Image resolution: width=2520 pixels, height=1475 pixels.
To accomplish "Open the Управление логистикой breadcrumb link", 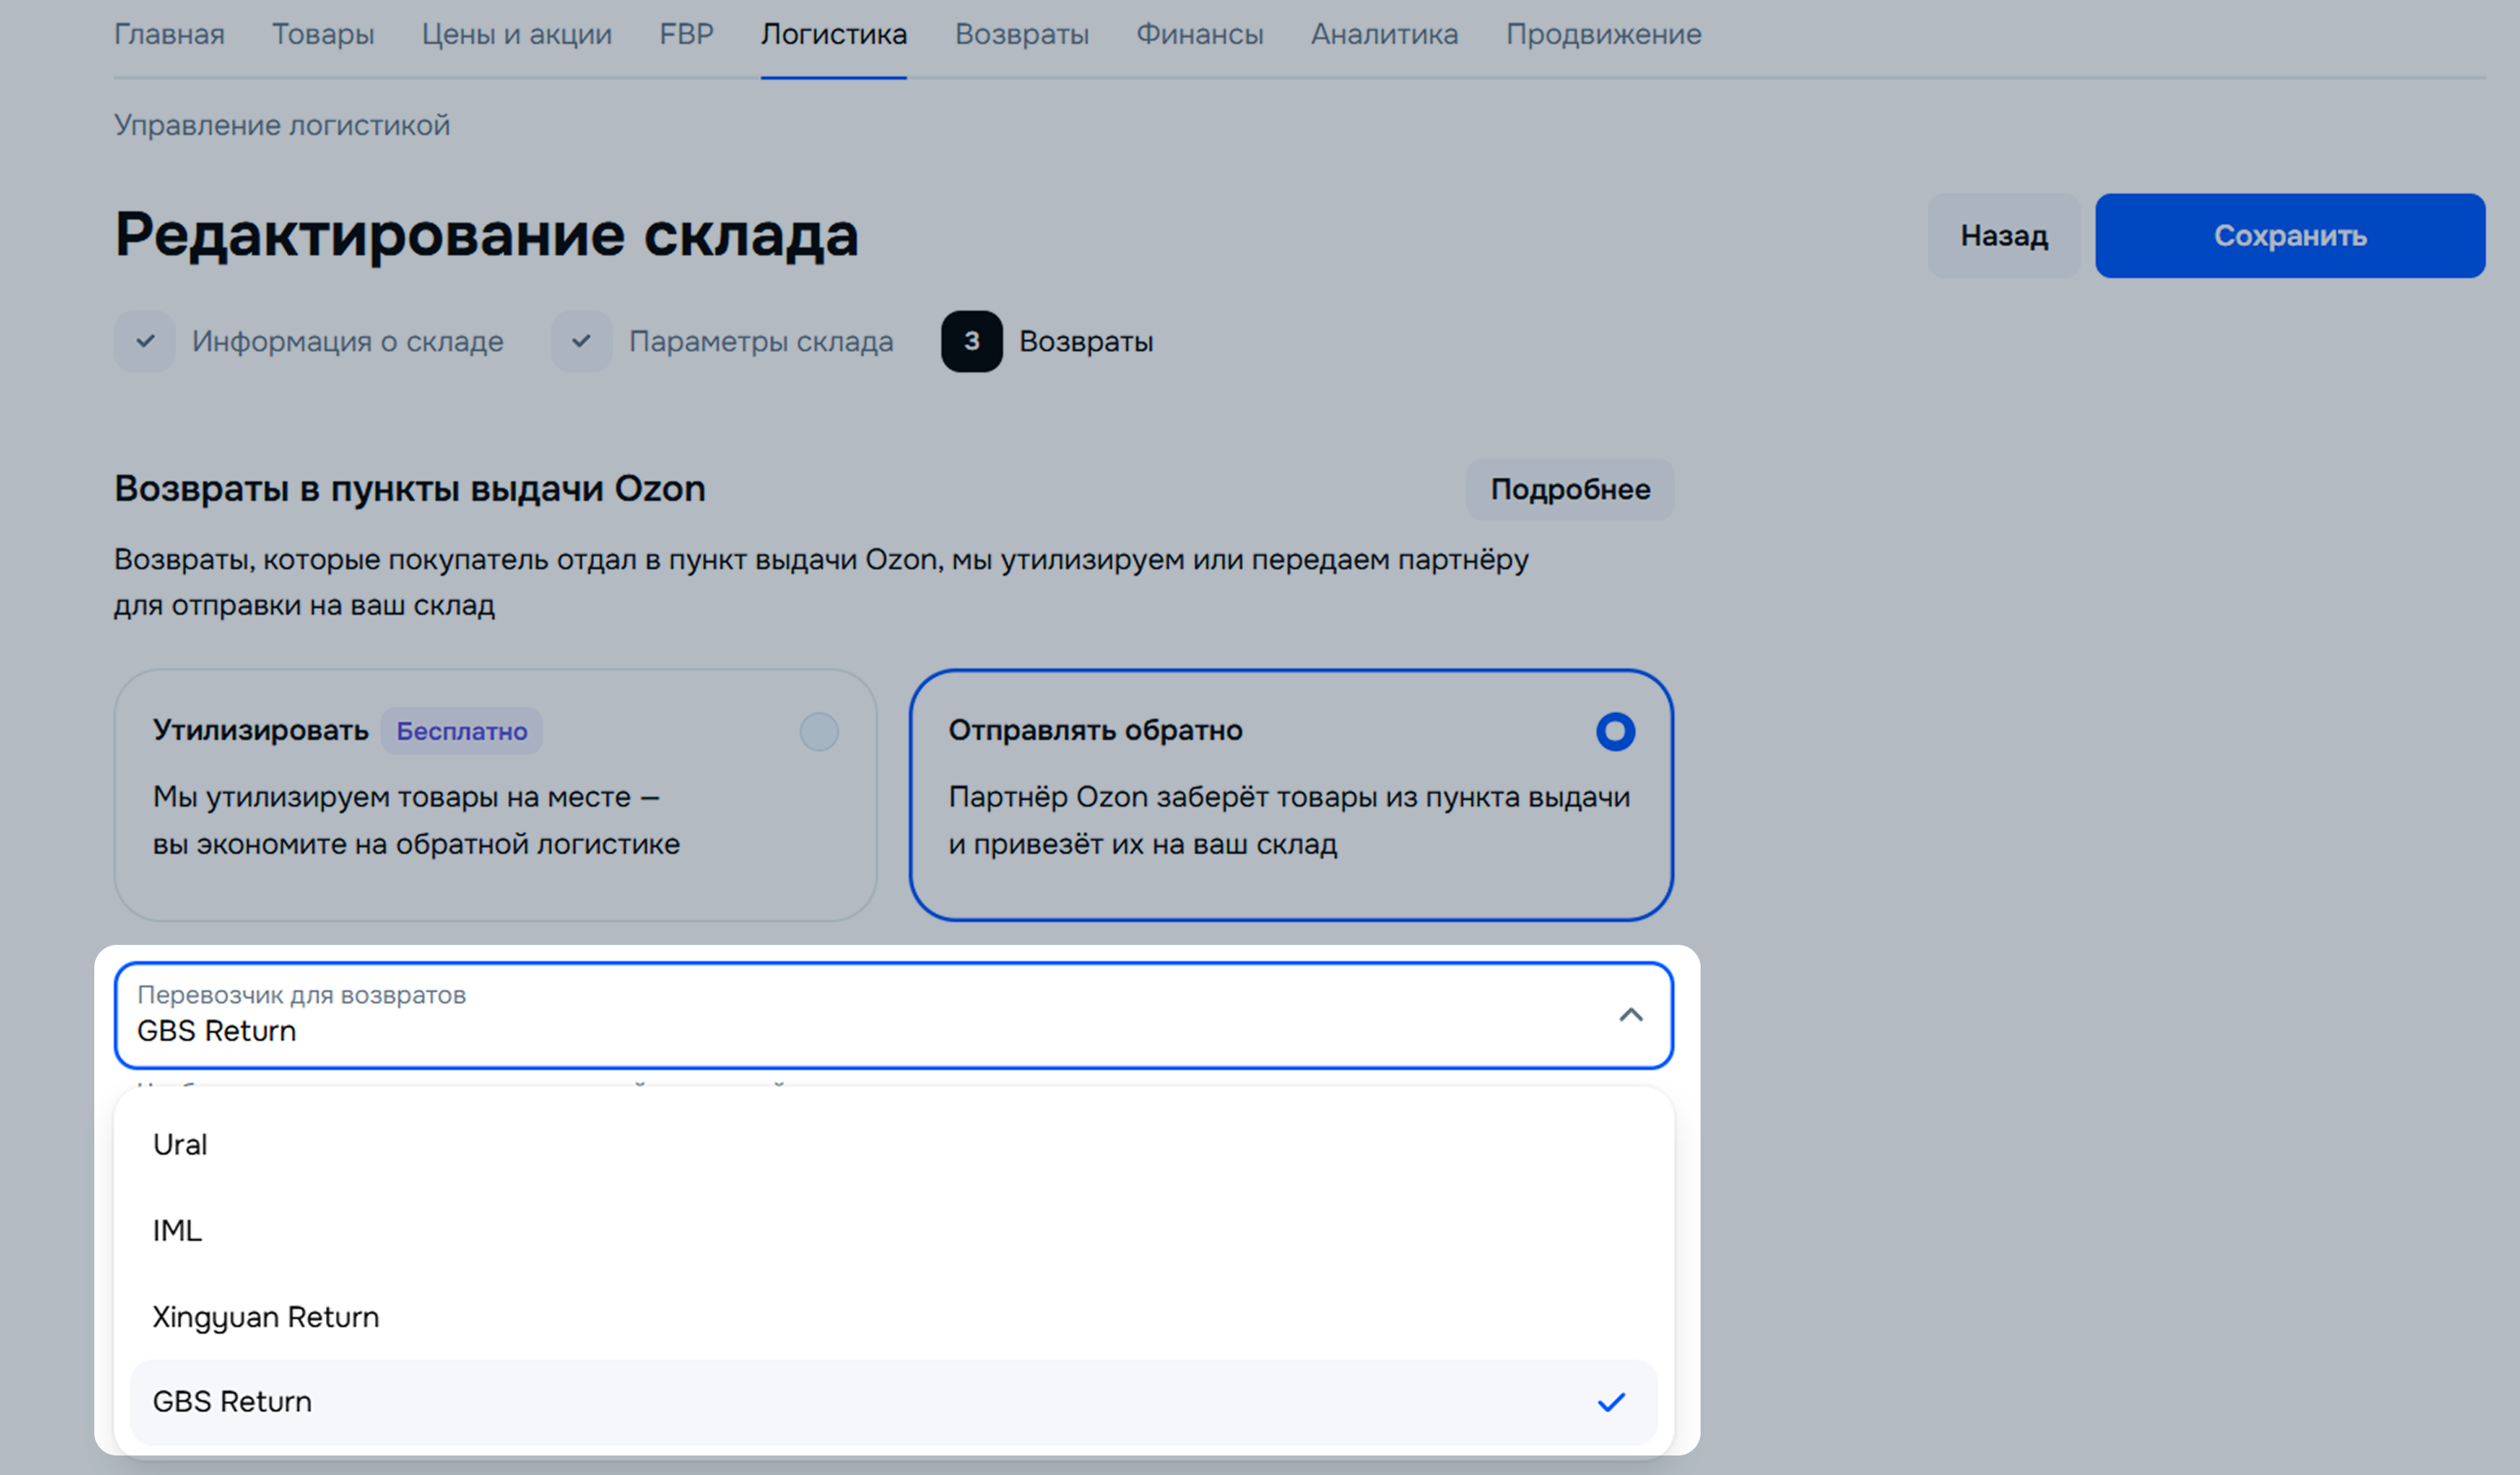I will [282, 125].
